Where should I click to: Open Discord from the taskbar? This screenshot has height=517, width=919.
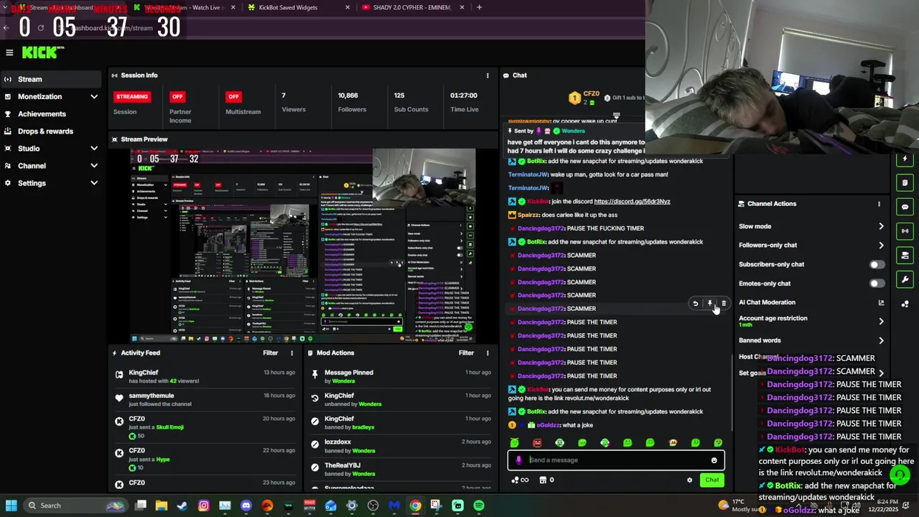click(246, 506)
